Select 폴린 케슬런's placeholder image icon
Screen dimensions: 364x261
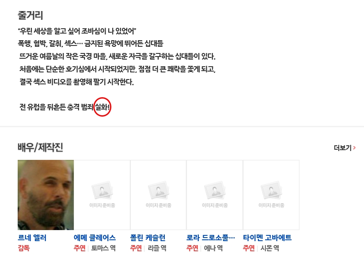tap(159, 190)
